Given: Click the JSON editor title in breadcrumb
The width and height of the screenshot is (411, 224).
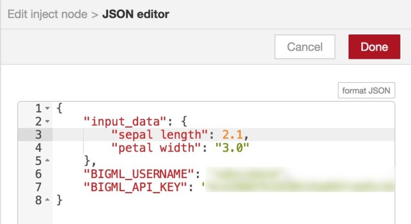Looking at the screenshot, I should tap(135, 14).
